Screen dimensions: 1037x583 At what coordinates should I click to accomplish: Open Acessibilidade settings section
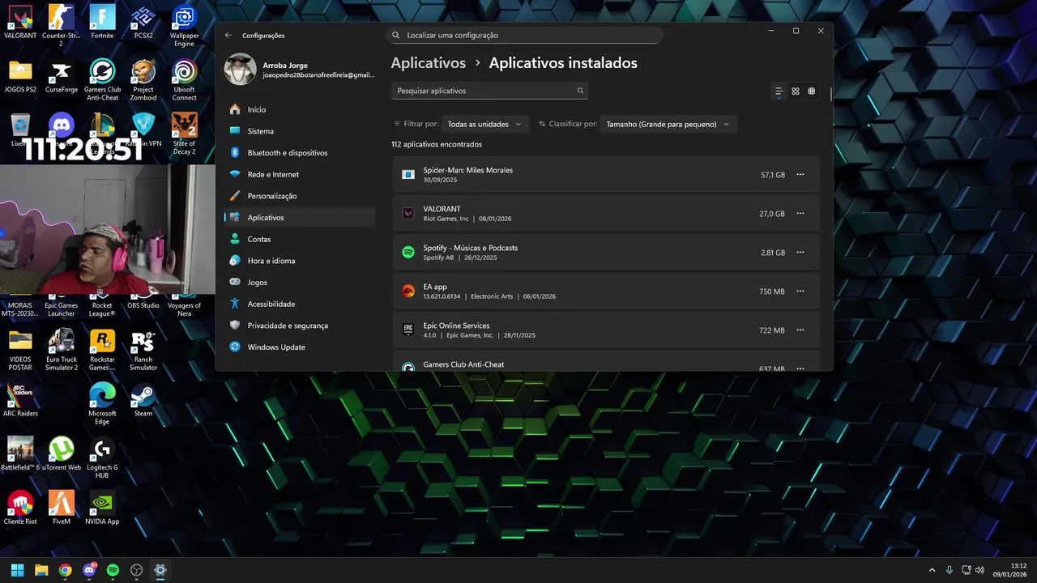[299, 304]
